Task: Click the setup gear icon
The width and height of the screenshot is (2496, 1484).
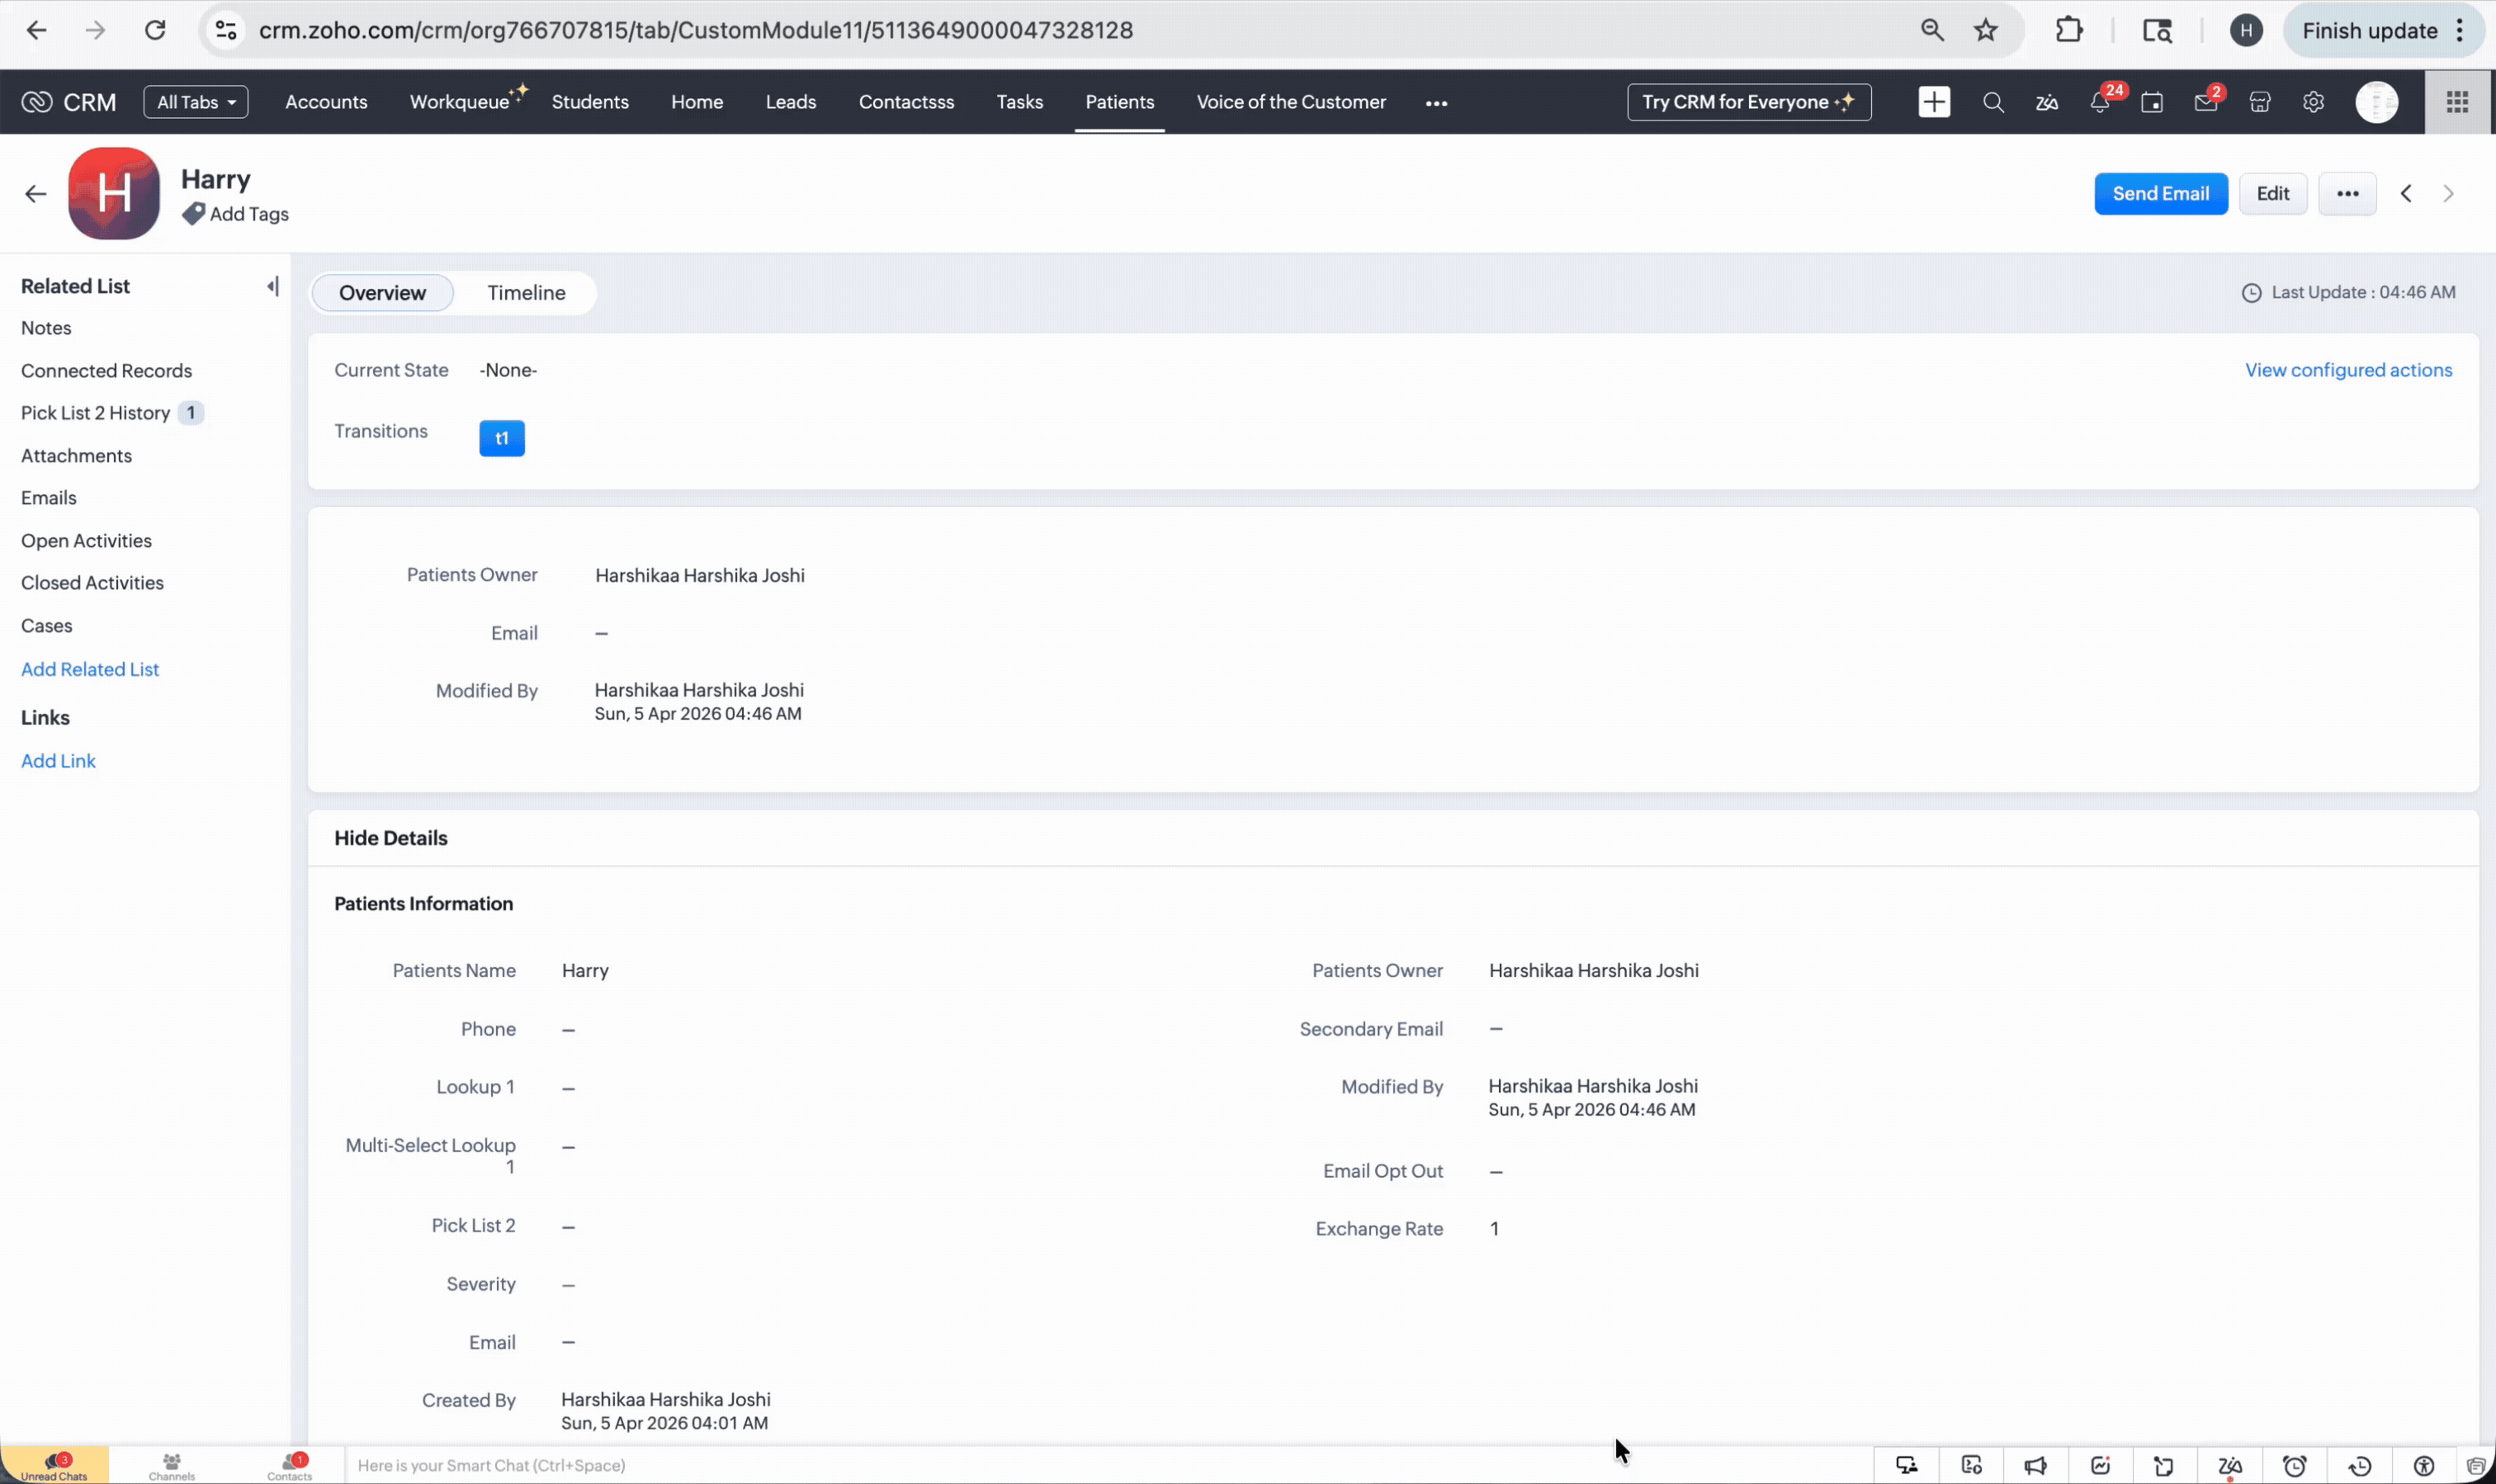Action: [2313, 102]
